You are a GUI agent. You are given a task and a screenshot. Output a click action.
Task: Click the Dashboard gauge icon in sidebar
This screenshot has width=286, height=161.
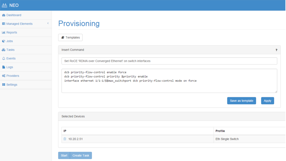click(x=4, y=15)
